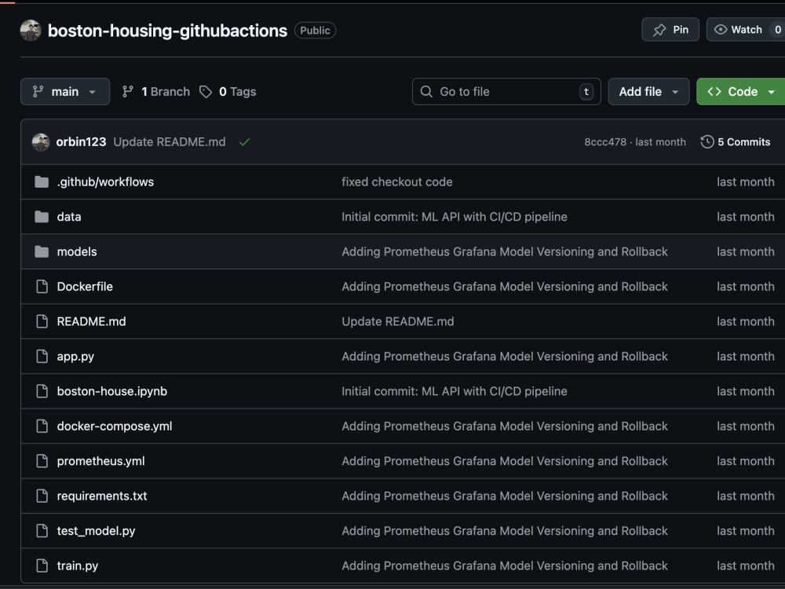
Task: Click the pin icon in the Pin button
Action: [x=659, y=30]
